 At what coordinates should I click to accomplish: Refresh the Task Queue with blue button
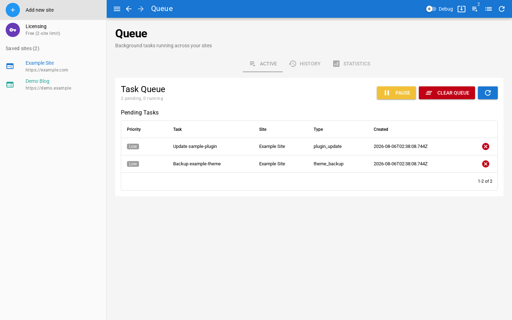point(488,93)
